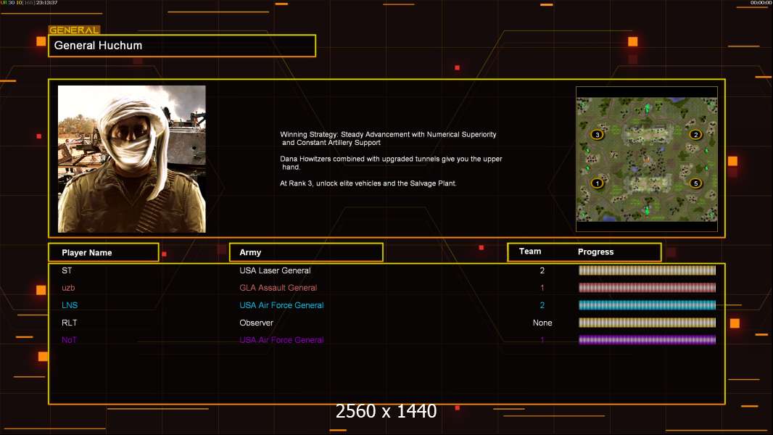Click the map preview thumbnail
Screen dimensions: 773x435
[x=647, y=159]
